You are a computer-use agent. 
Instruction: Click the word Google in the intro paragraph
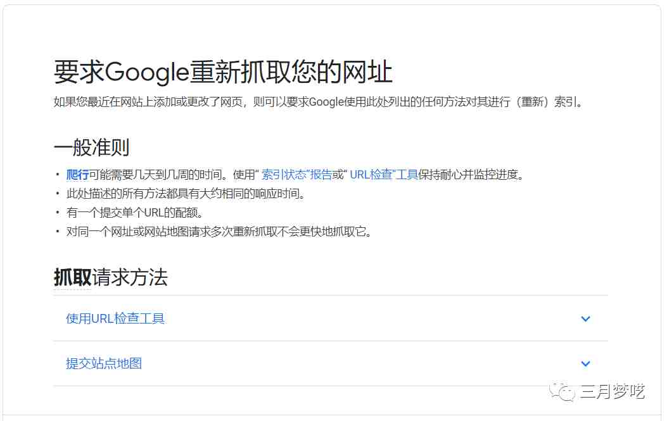point(326,102)
